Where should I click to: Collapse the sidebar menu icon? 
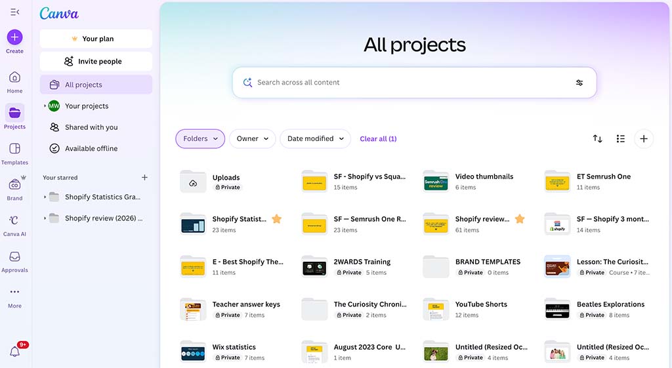click(x=14, y=12)
